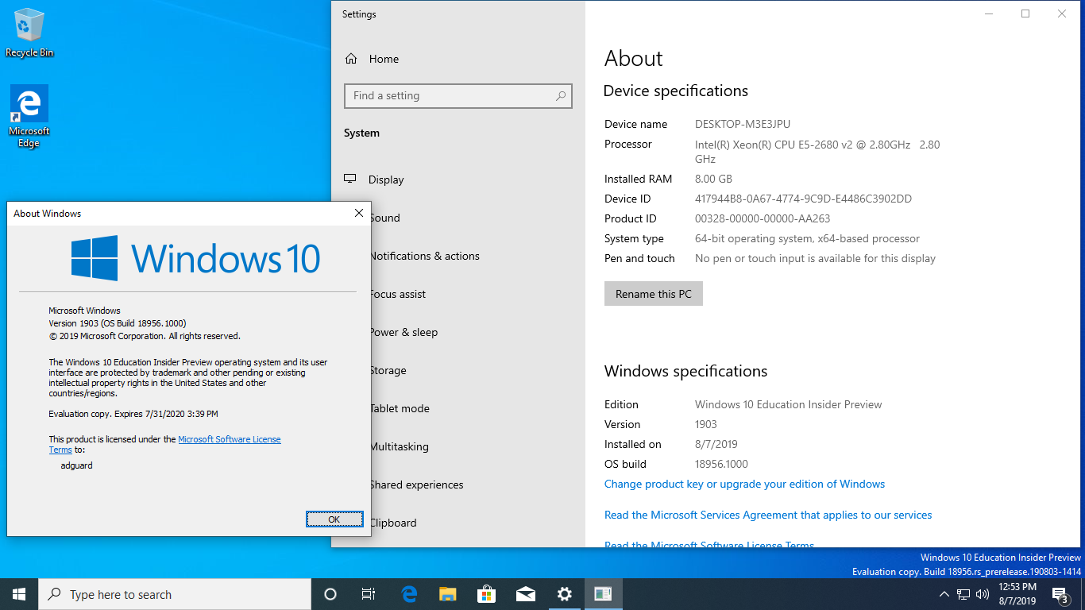The image size is (1085, 610).
Task: Click the 2019 Microsoft Corporation copyright line
Action: click(x=145, y=336)
